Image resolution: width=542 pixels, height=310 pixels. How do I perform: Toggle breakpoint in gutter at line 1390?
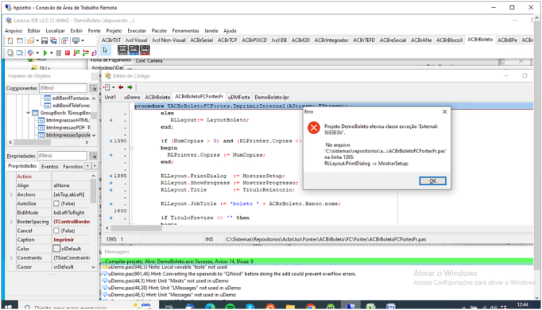[111, 141]
